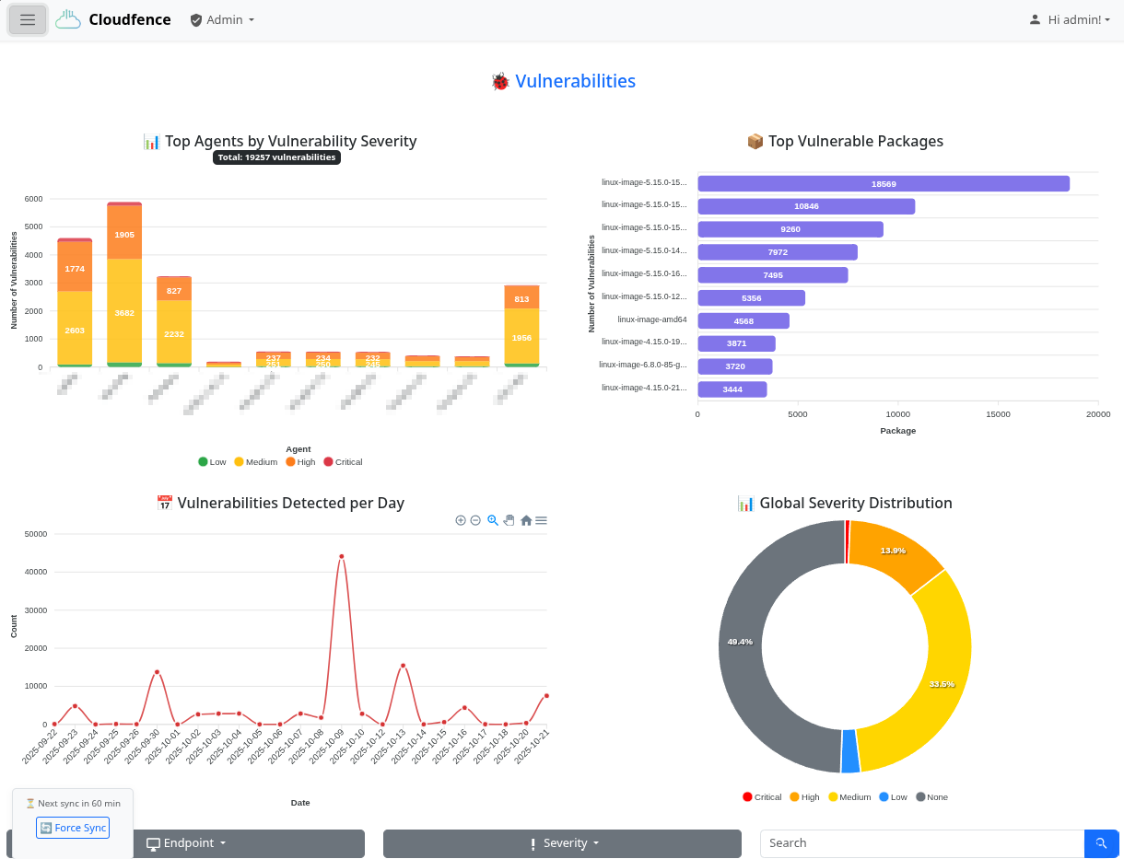Screen dimensions: 1124x859
Task: Open the Severity filter dropdown
Action: point(562,843)
